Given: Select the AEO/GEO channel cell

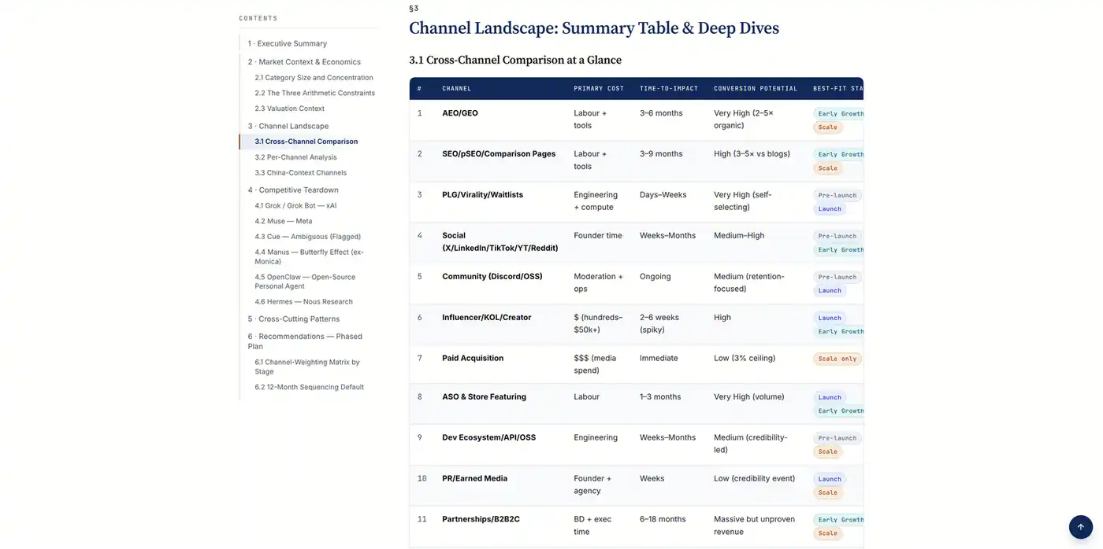Looking at the screenshot, I should pos(460,113).
